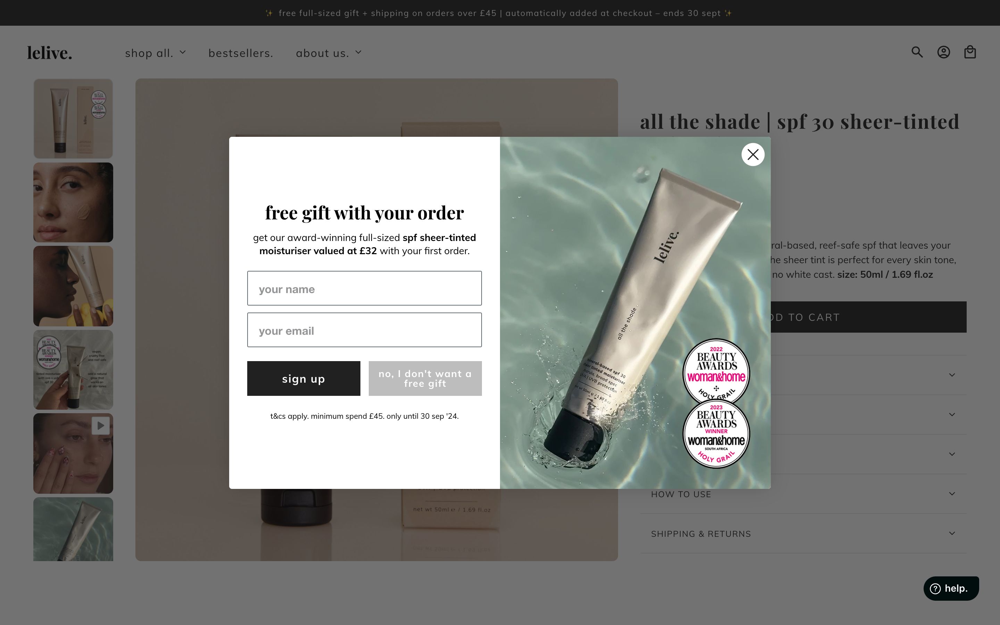Viewport: 1000px width, 625px height.
Task: Select the beauty awards infographic thumbnail
Action: (x=73, y=369)
